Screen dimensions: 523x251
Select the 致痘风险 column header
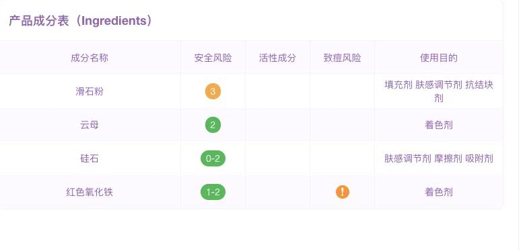click(x=342, y=58)
